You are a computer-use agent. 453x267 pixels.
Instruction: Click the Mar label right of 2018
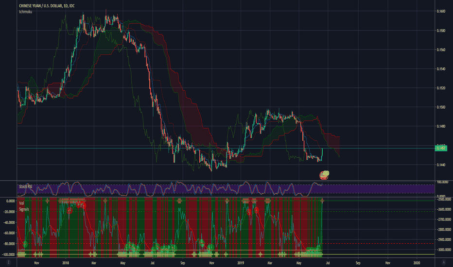(94, 263)
